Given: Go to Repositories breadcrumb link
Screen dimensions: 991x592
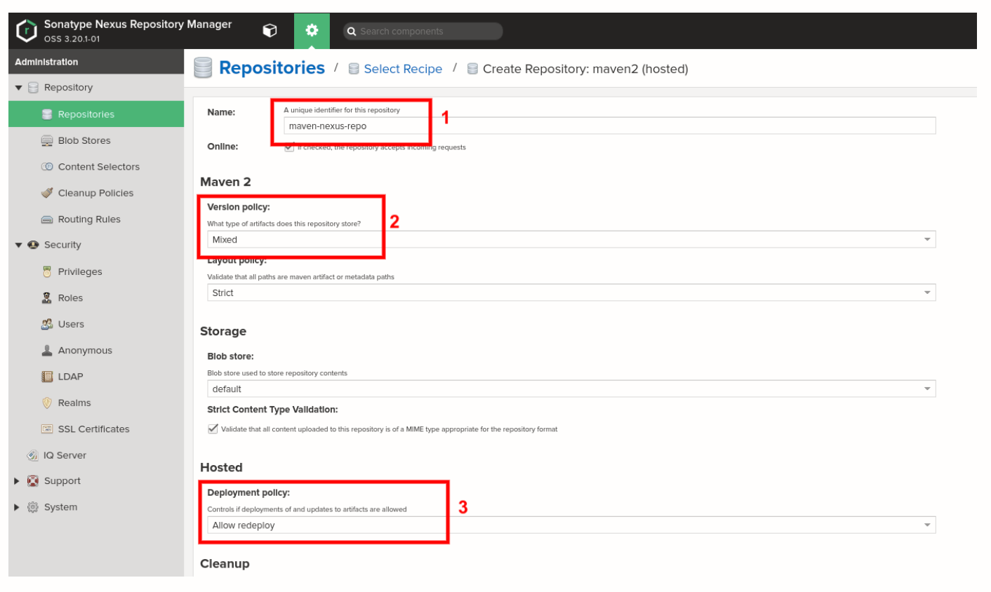Looking at the screenshot, I should 272,68.
